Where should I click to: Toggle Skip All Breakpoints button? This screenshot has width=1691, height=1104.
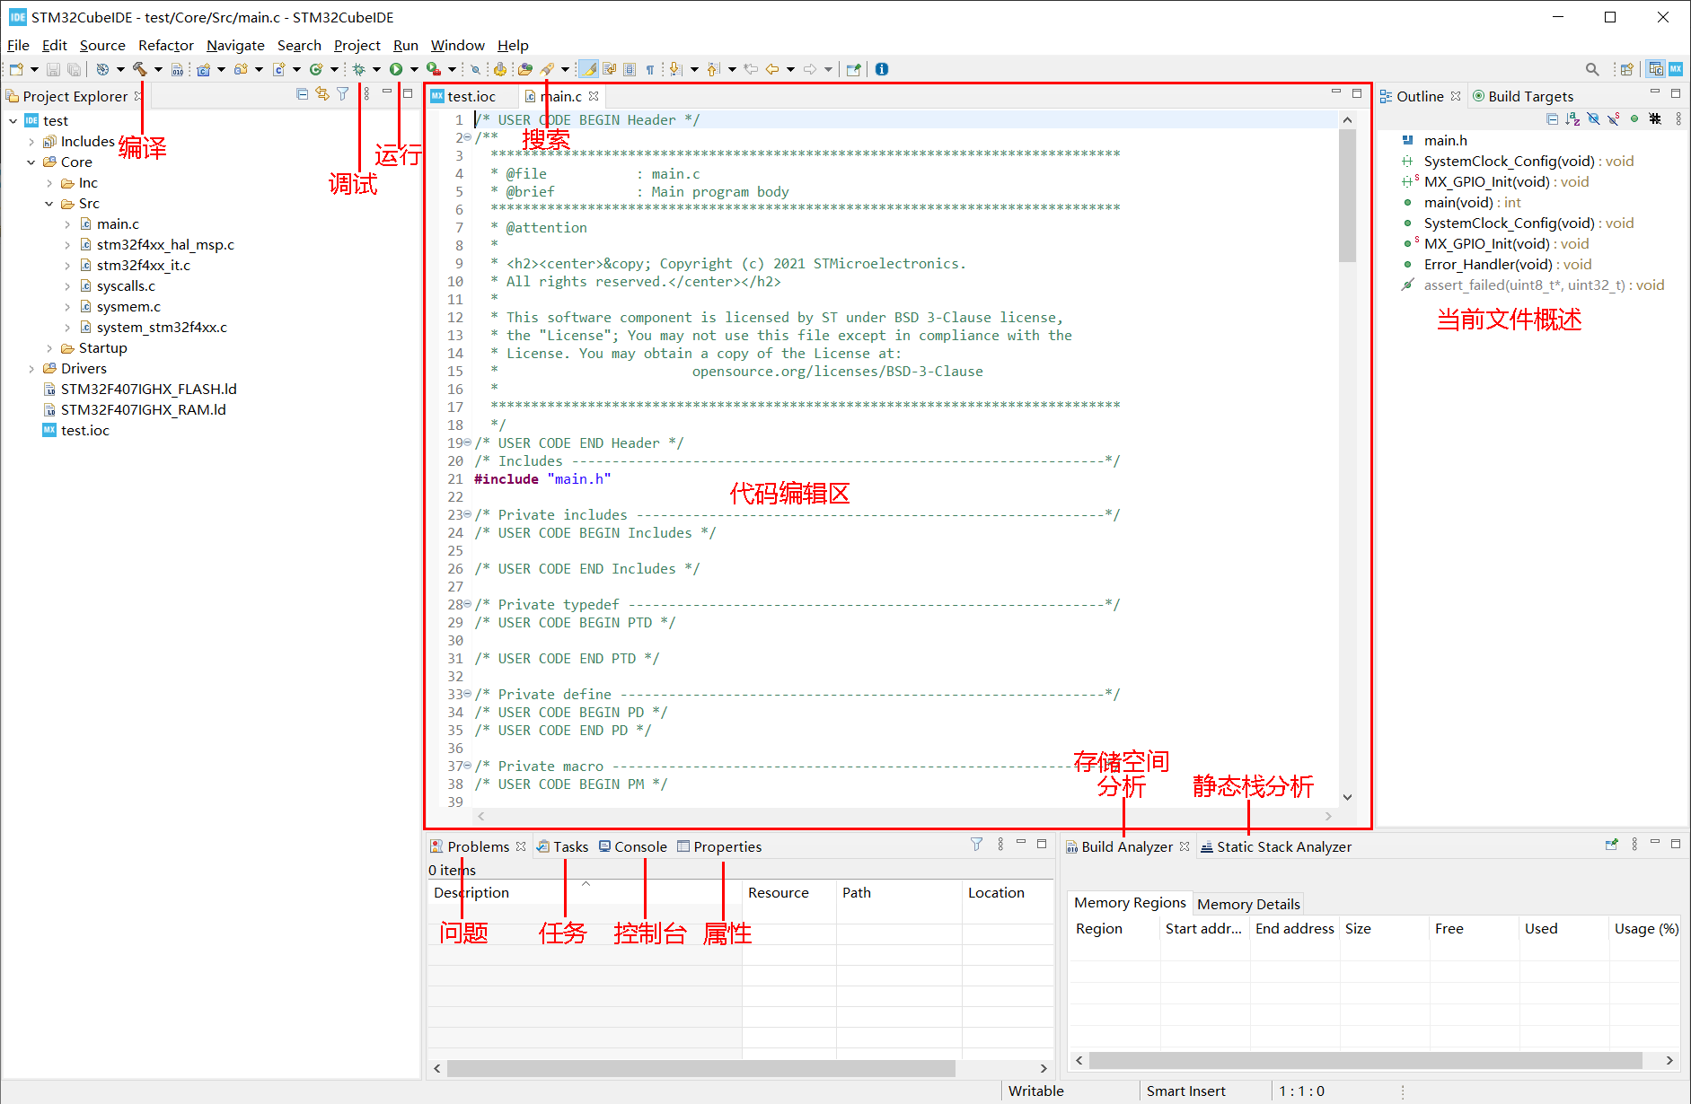pos(475,69)
